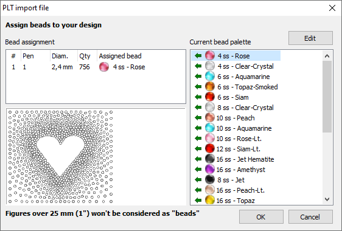The image size is (342, 231).
Task: Click green assign arrow for 10 ss - Peach
Action: [198, 118]
